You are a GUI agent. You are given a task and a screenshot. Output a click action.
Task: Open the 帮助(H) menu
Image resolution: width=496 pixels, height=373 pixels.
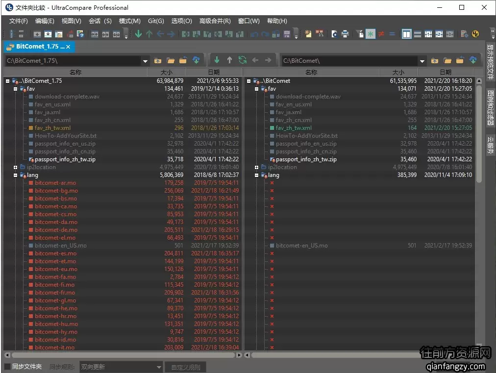(x=277, y=21)
